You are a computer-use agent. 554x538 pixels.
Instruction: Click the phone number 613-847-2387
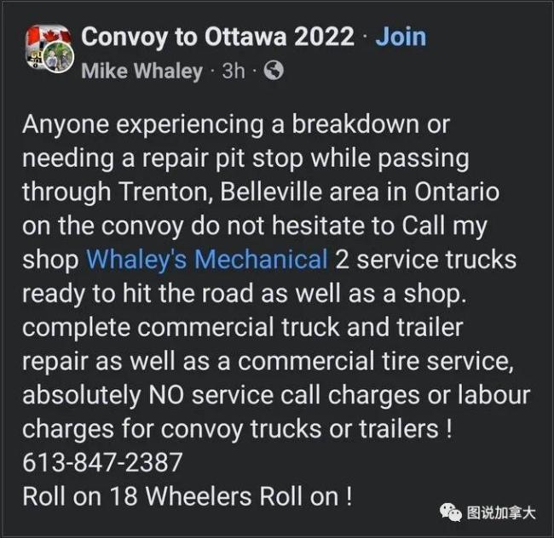(x=102, y=462)
